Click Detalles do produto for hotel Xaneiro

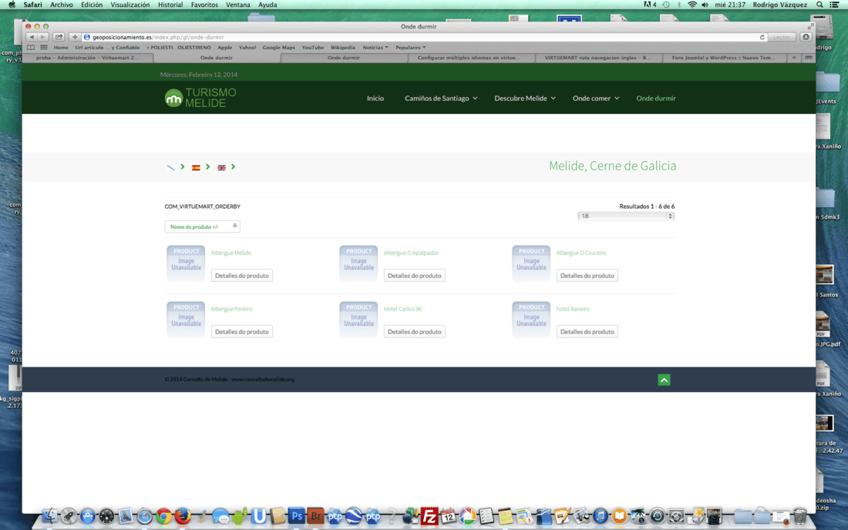587,332
